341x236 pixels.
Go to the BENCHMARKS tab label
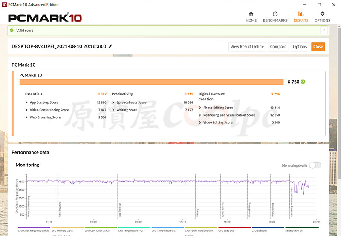click(275, 20)
